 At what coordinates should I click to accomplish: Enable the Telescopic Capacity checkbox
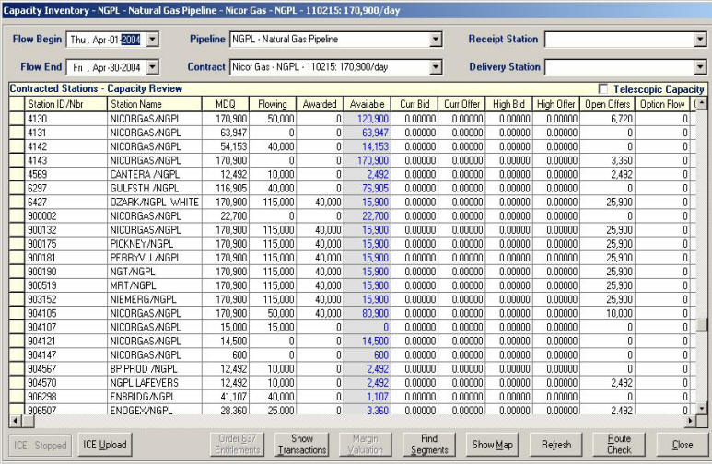pyautogui.click(x=603, y=89)
